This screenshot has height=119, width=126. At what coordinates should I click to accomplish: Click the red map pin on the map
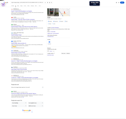(65, 12)
